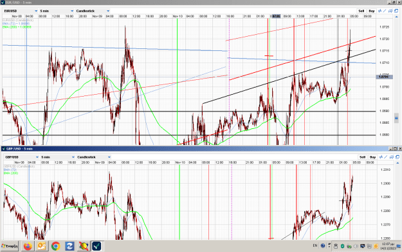
Task: Click safely remove hardware tray icon
Action: [x=349, y=246]
